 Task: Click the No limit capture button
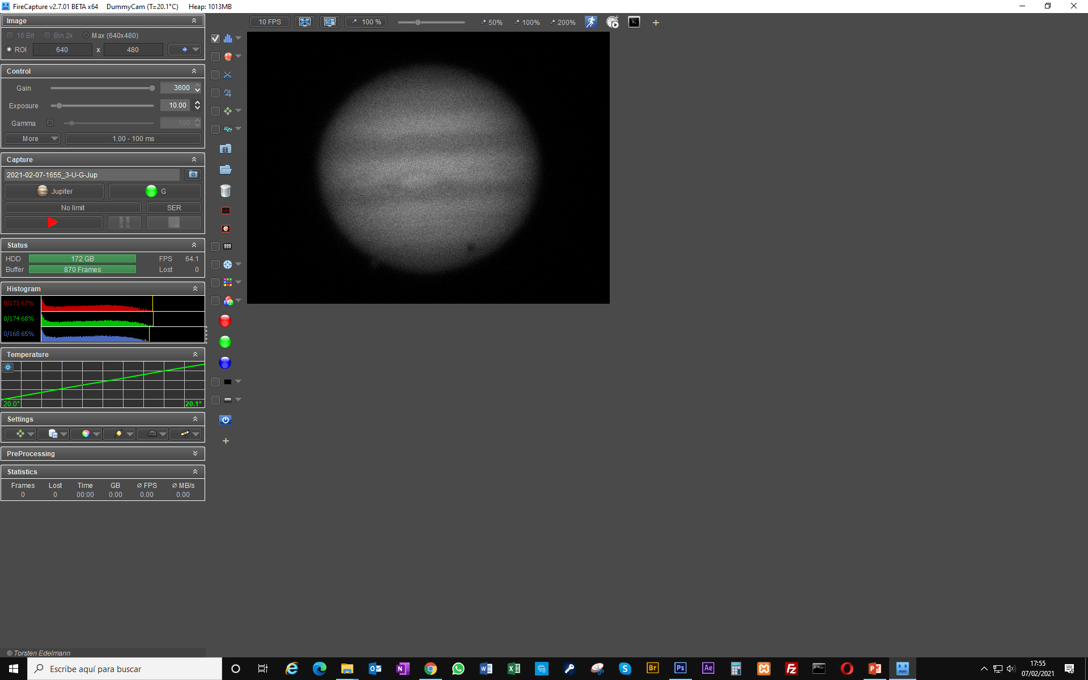coord(73,208)
